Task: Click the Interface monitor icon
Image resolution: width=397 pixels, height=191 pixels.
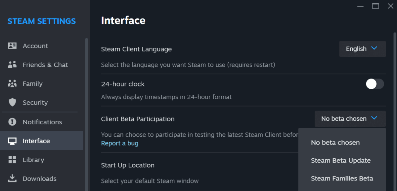Action: pos(12,141)
